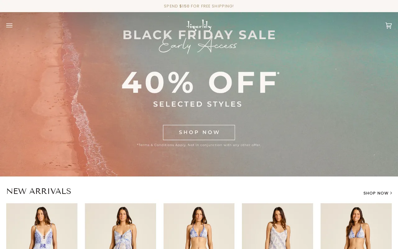Click the 40% OFF banner text
Viewport: 398px width, 249px height.
tap(200, 82)
